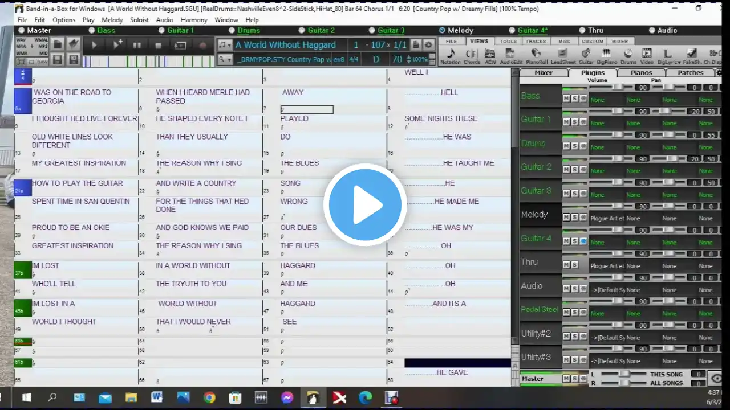The width and height of the screenshot is (730, 410).
Task: Click the song key D button
Action: click(x=376, y=59)
